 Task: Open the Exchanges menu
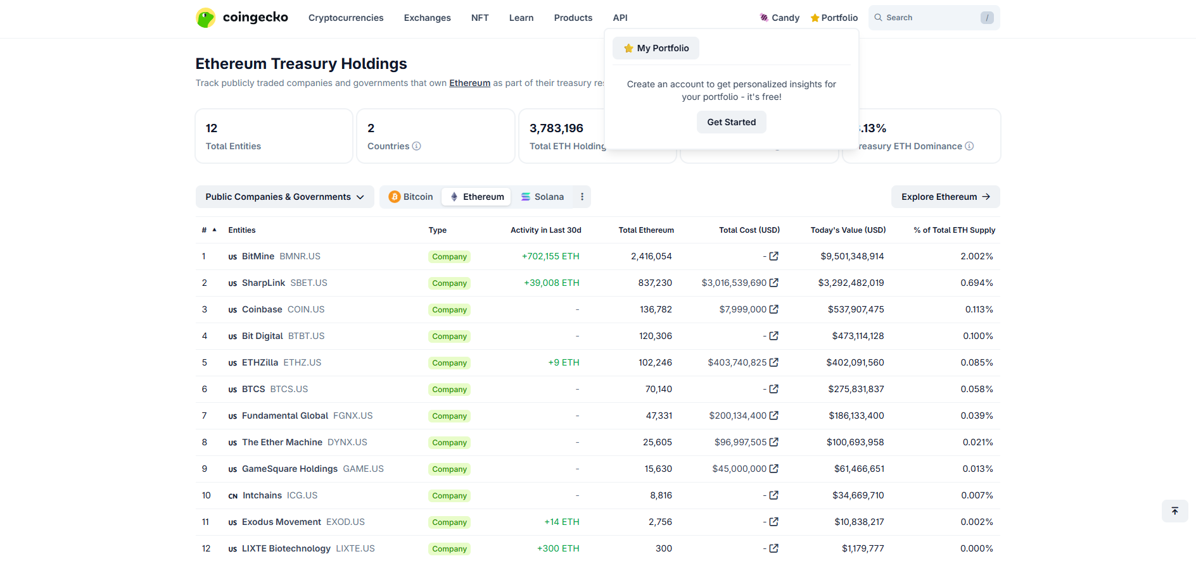point(428,18)
